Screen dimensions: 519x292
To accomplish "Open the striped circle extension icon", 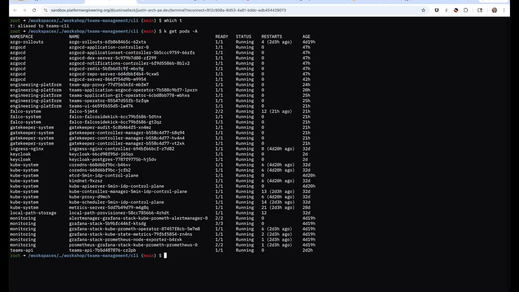I will tap(456, 10).
